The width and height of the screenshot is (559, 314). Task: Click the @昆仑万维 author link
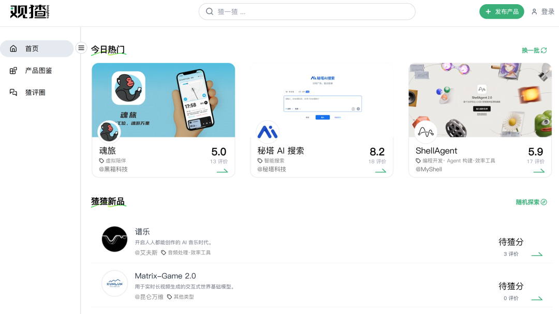tap(149, 297)
